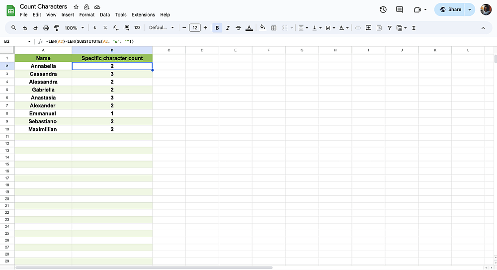Apply currency format icon

tap(94, 28)
